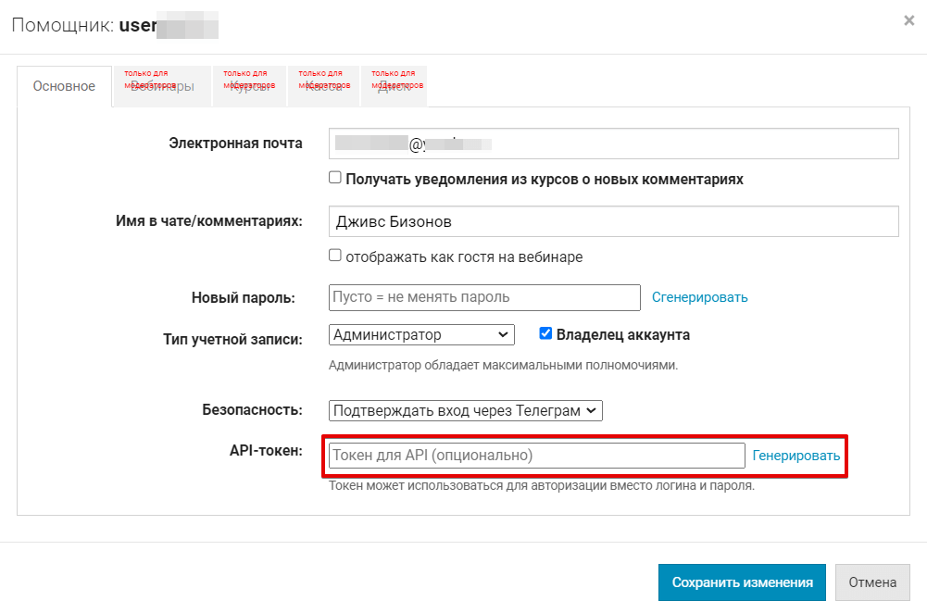Focus the Новый пароль input field
927x613 pixels.
point(484,297)
